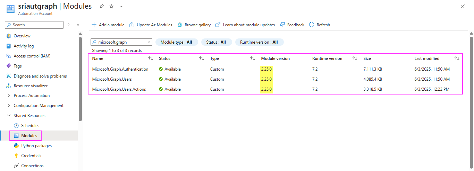Screen dimensions: 474x171
Task: Add a module
Action: (108, 25)
